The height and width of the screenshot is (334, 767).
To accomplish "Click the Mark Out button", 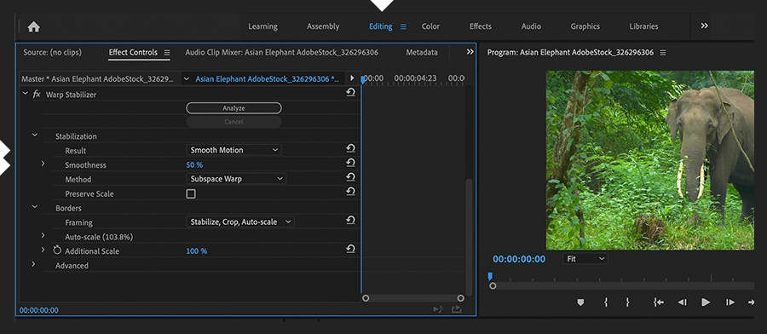I will point(627,302).
